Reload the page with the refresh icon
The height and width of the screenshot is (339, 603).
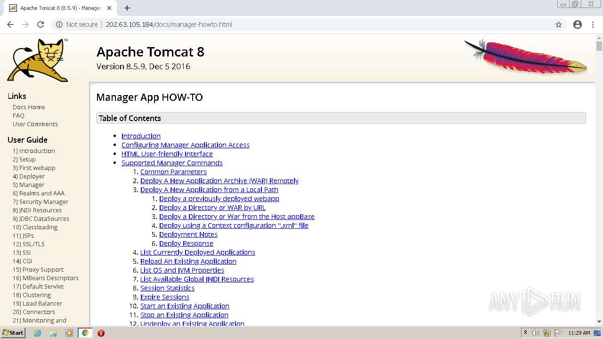(x=41, y=24)
